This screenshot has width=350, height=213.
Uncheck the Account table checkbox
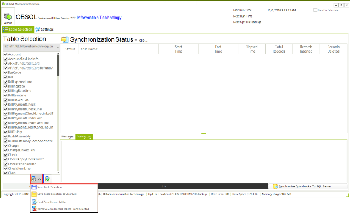(x=5, y=54)
